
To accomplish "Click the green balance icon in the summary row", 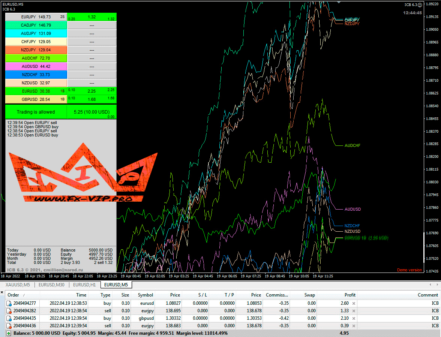I will pyautogui.click(x=9, y=333).
